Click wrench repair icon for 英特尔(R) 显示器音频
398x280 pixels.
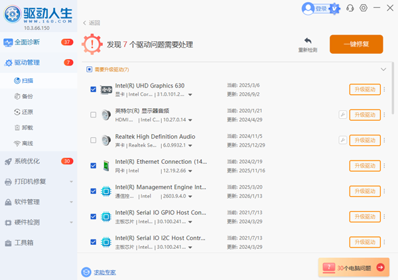pyautogui.click(x=343, y=115)
